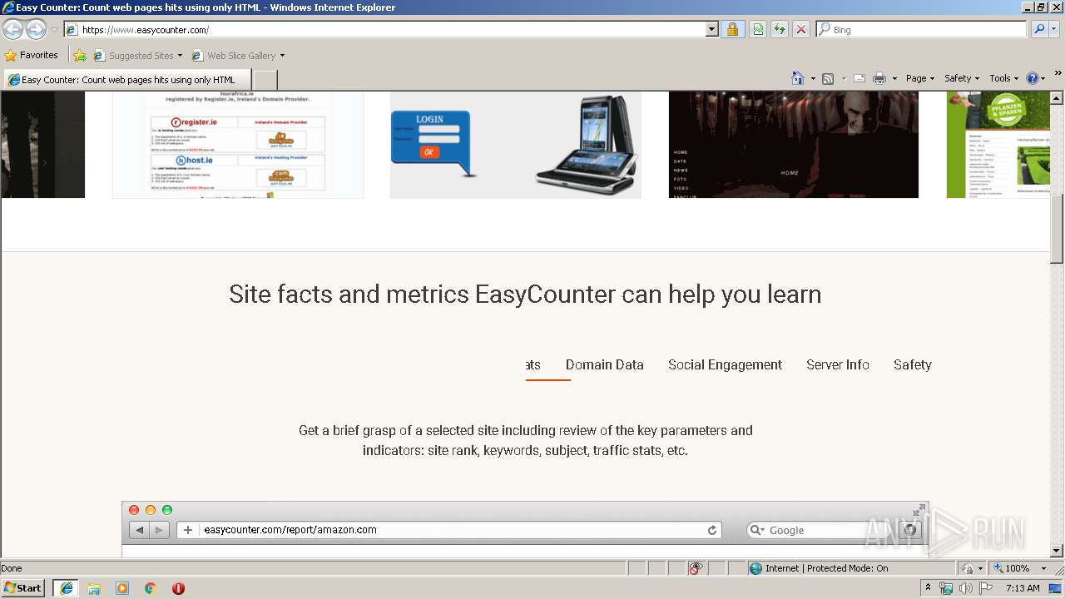Image resolution: width=1065 pixels, height=599 pixels.
Task: Open the Tools menu
Action: coord(1004,78)
